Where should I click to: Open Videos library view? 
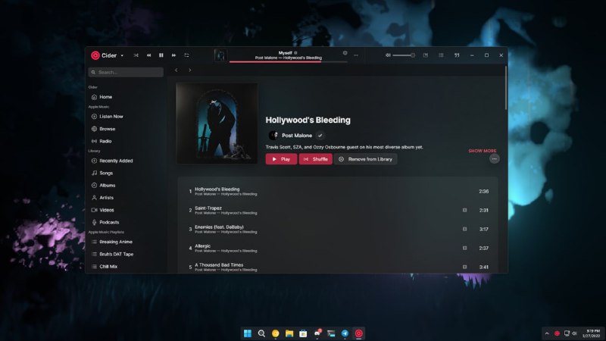[127, 210]
